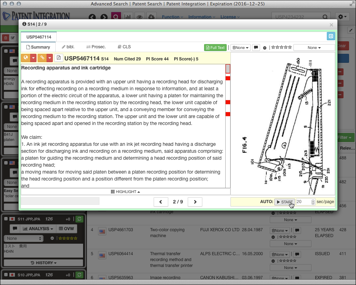Click the minus circle icon in dialog toolbar
The width and height of the screenshot is (356, 285).
[x=265, y=48]
